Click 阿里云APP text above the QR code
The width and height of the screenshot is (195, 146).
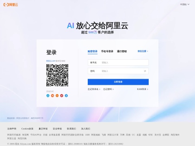tap(51, 61)
